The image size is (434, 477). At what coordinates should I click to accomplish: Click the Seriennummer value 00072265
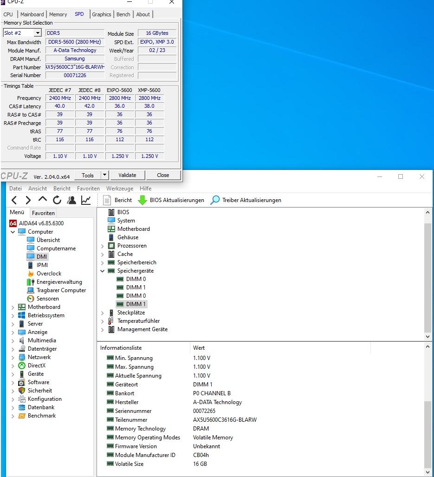204,411
